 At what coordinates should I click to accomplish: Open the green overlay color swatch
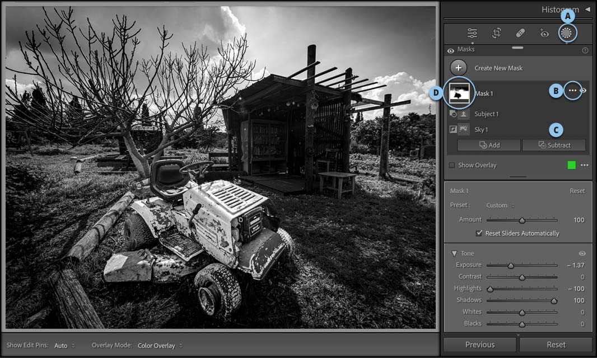[571, 165]
